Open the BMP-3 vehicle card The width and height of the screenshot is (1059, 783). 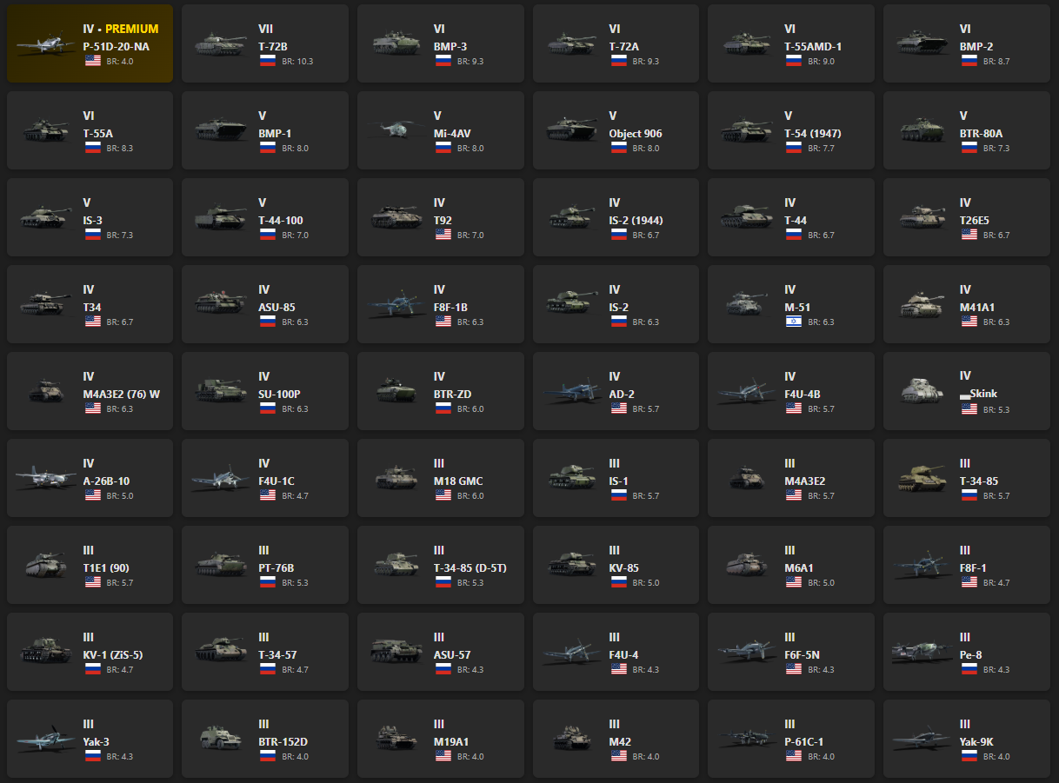[x=441, y=43]
